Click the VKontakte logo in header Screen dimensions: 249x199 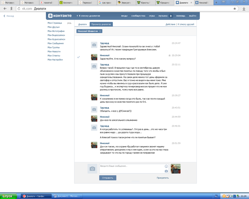click(60, 16)
